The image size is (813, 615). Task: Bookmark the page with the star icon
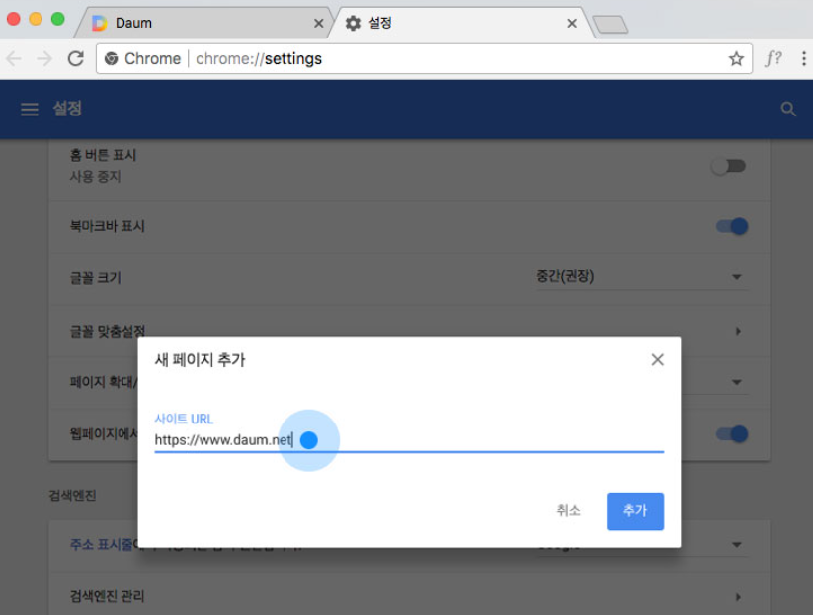pos(736,58)
